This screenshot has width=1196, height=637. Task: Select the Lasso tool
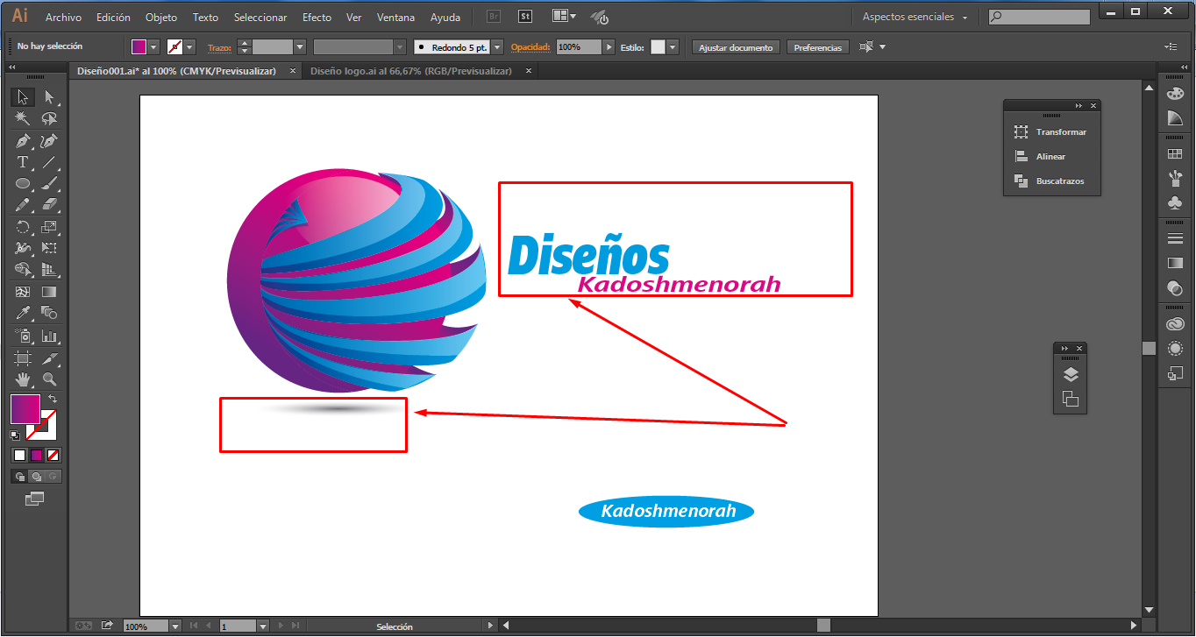[x=49, y=119]
